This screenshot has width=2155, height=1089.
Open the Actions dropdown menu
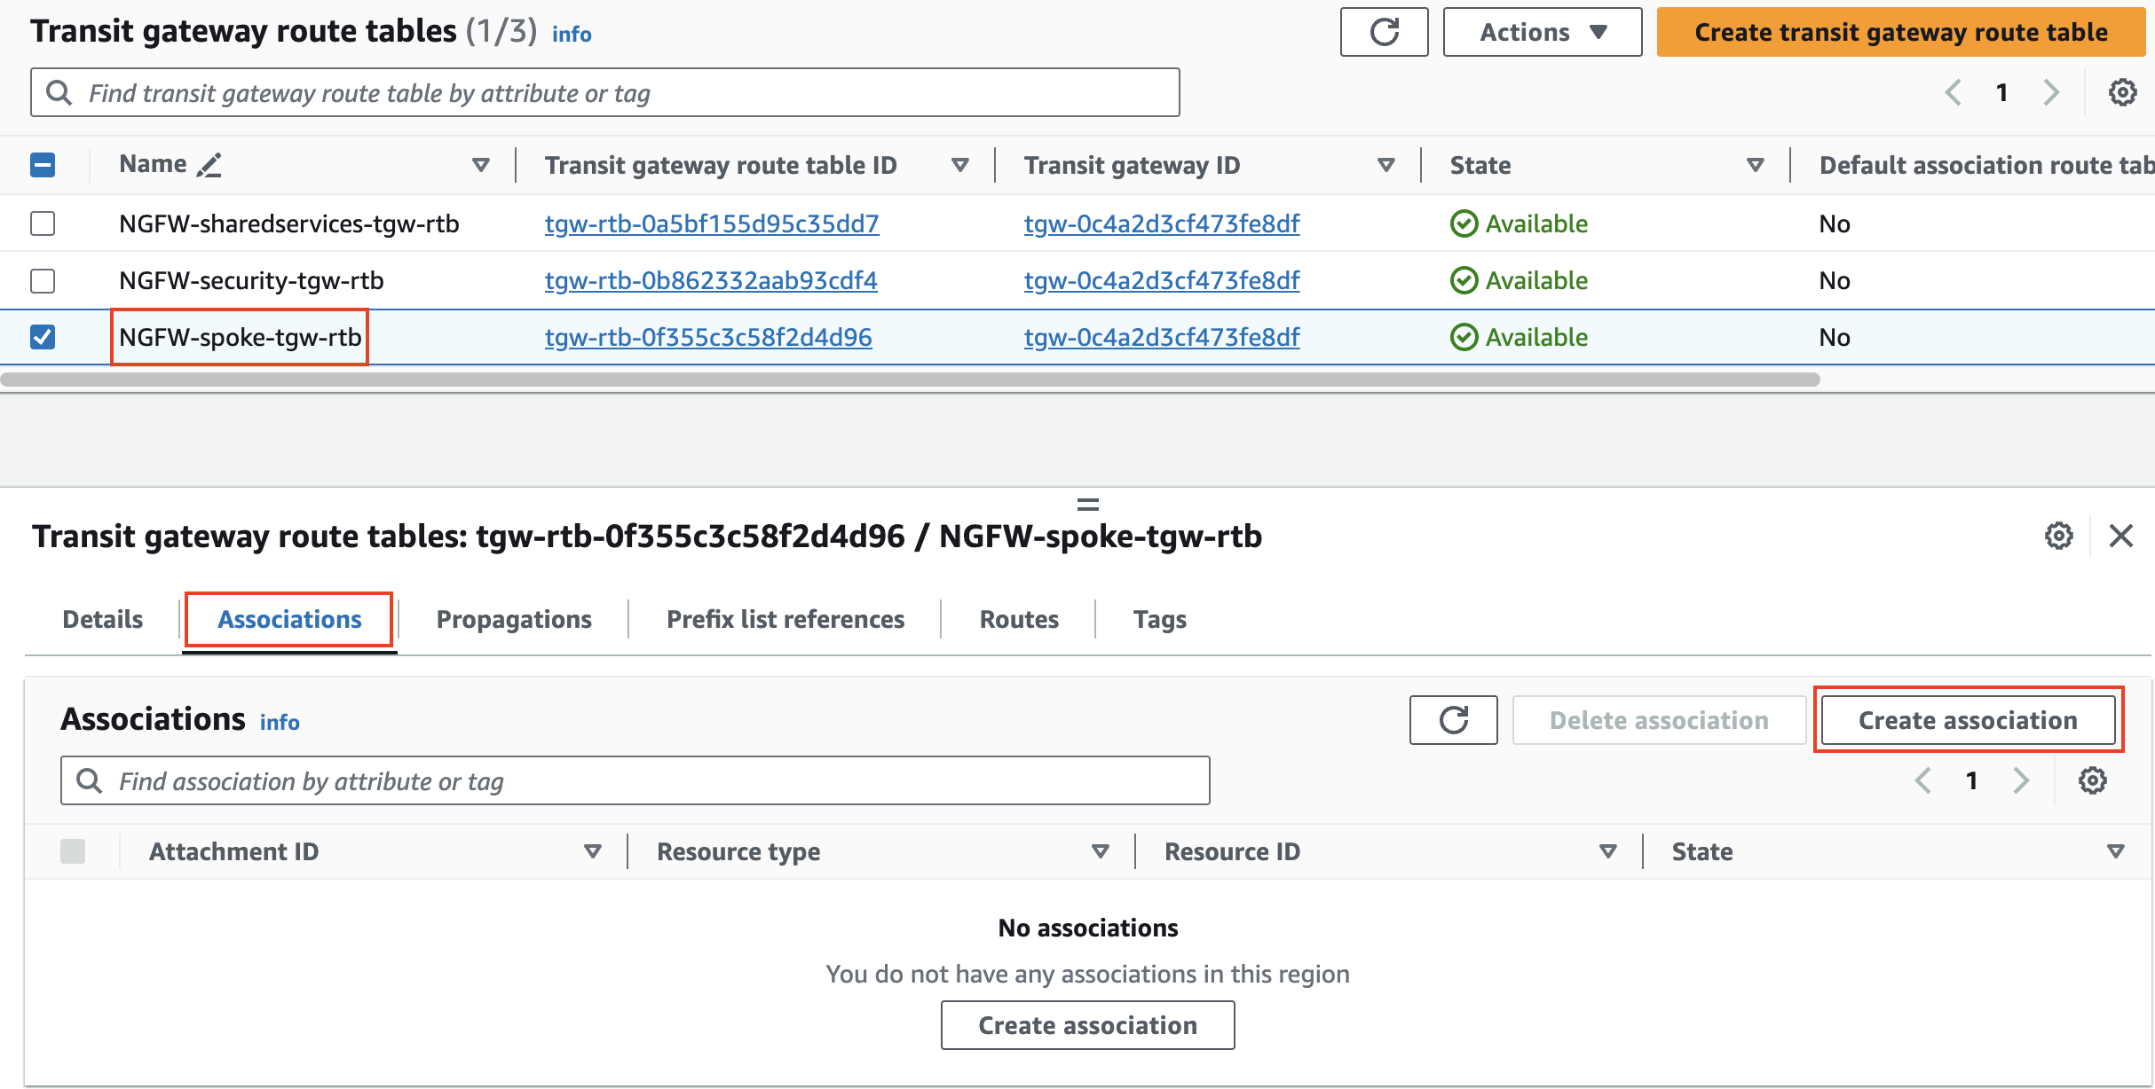click(x=1543, y=33)
